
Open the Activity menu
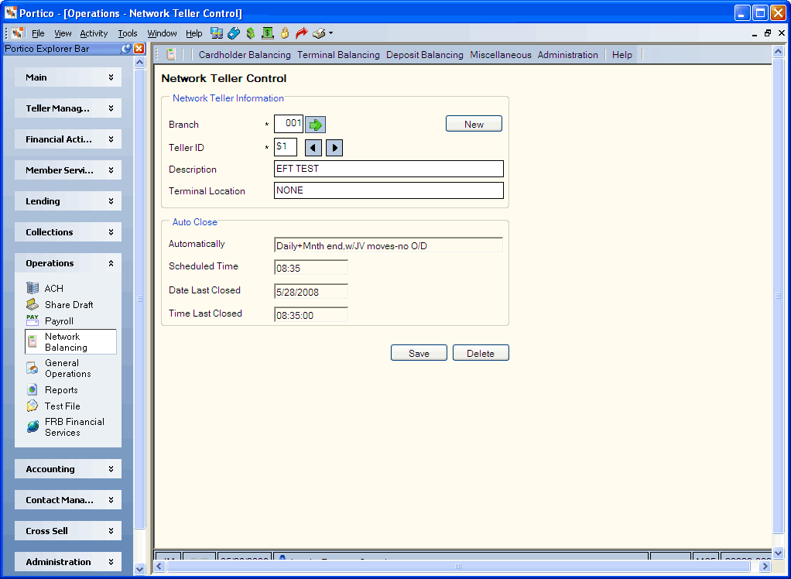click(94, 33)
